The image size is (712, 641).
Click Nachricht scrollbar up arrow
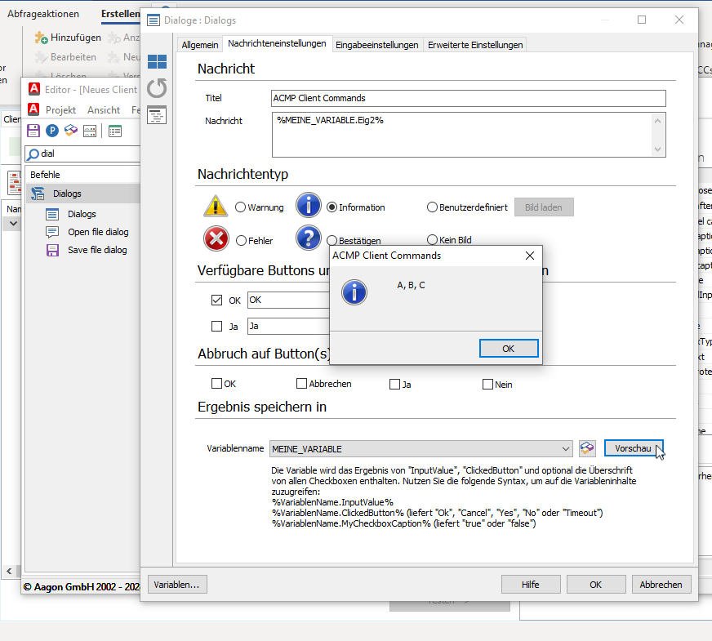[657, 121]
